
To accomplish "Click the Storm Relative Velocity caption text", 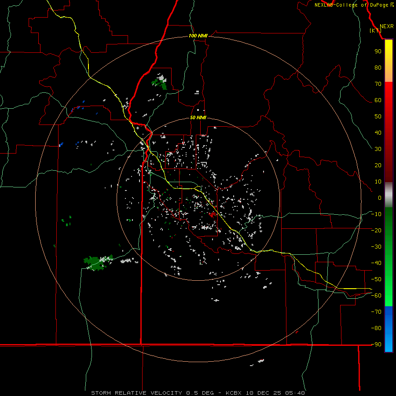I will (x=198, y=393).
